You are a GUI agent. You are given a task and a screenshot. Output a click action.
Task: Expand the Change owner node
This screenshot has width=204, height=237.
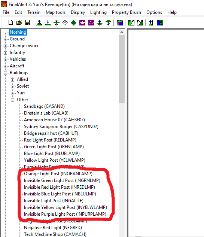click(x=6, y=46)
